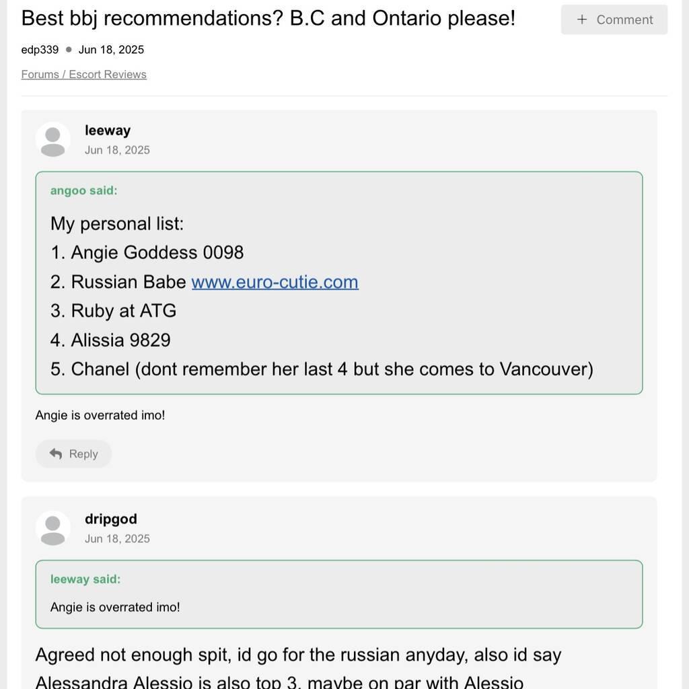Image resolution: width=689 pixels, height=689 pixels.
Task: Click the thread date next to edp339
Action: click(x=111, y=50)
